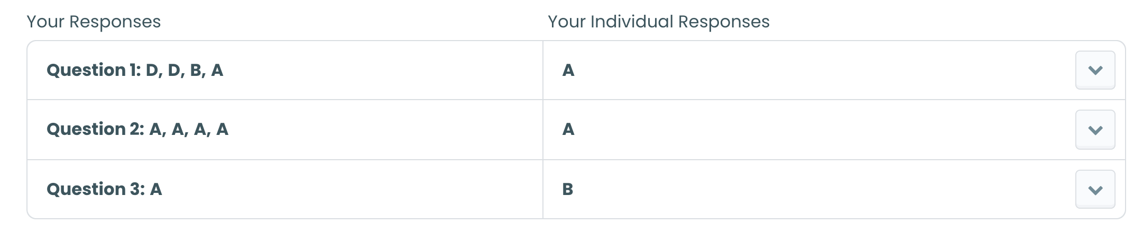The image size is (1143, 234).
Task: Click individual response 'A' in the second row
Action: (568, 129)
